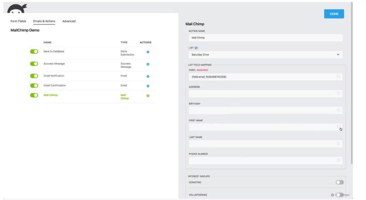Open merge tags for First Name field

pos(338,127)
